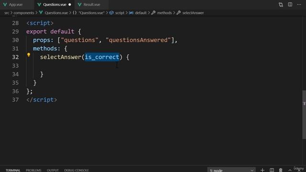This screenshot has width=306, height=172.
Task: Click the opening <script> tag on line 28
Action: click(40, 23)
